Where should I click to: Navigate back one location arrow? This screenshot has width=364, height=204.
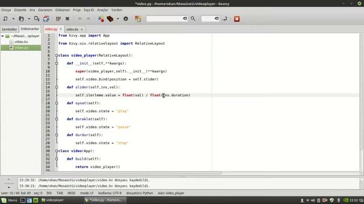coord(80,19)
